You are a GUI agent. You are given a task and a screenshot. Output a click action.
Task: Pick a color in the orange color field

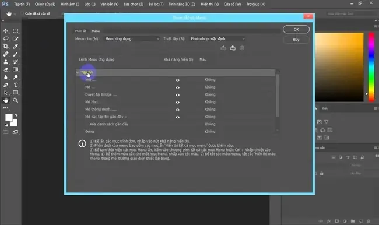coord(339,67)
